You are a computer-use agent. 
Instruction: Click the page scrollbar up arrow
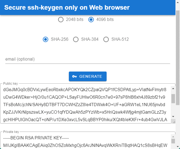[x=178, y=2]
